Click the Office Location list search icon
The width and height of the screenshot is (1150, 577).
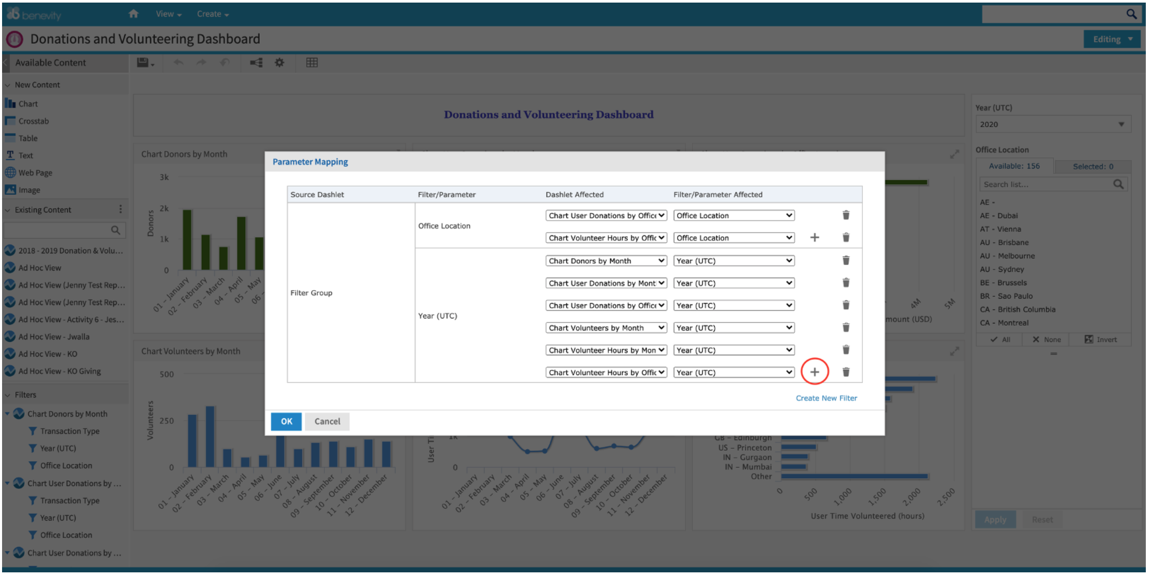(1118, 185)
